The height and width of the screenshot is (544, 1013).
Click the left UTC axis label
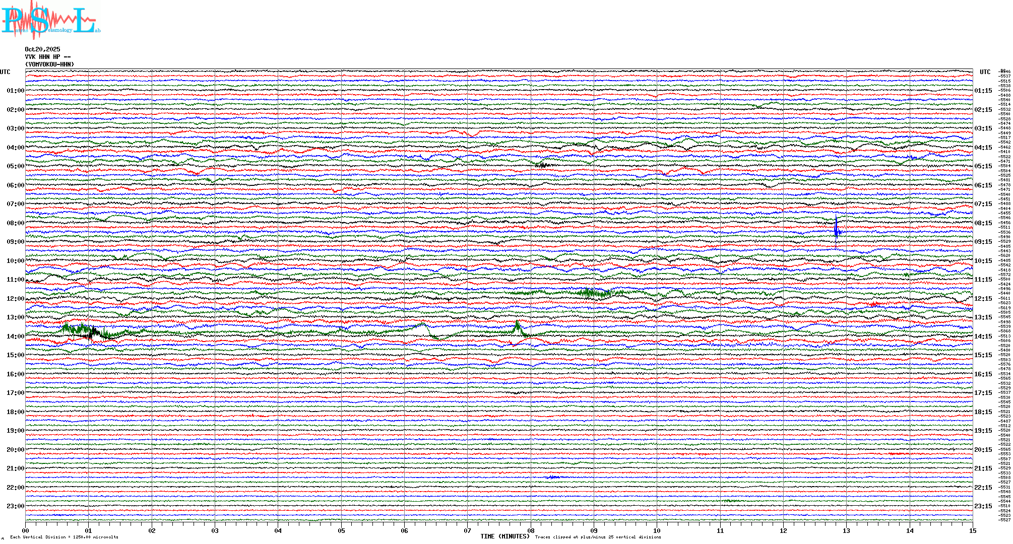click(5, 72)
